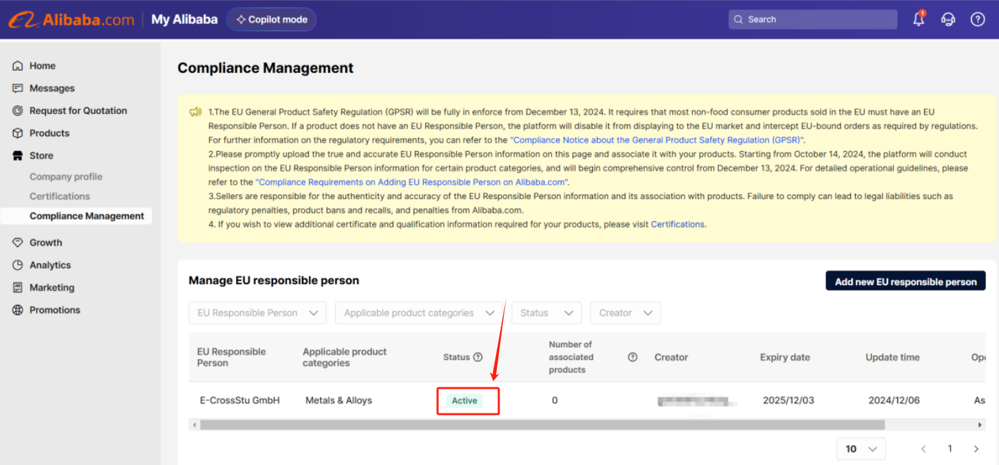
Task: Click the Alibaba.com logo
Action: [71, 20]
